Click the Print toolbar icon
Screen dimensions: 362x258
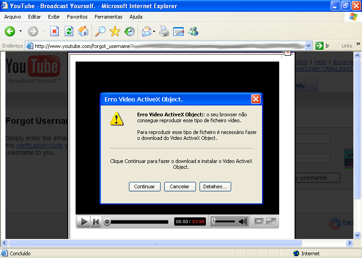(164, 31)
